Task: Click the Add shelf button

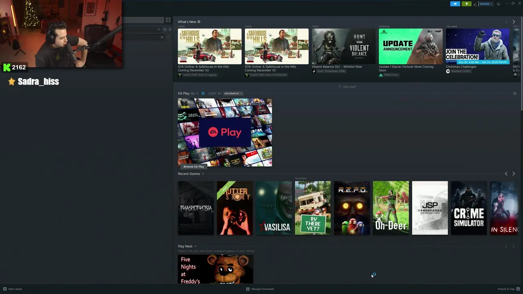Action: coord(347,87)
